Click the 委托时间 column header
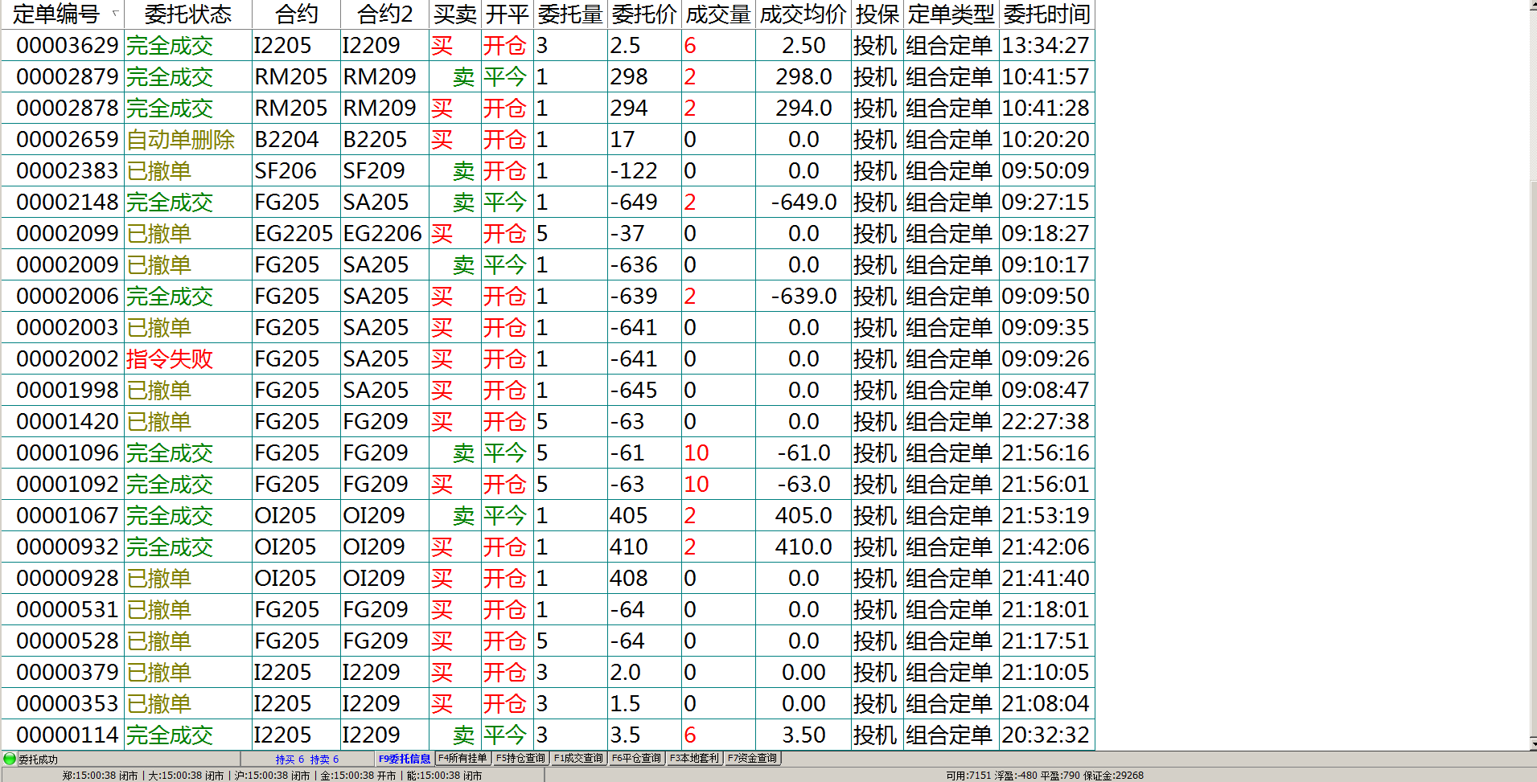This screenshot has height=782, width=1537. tap(1046, 14)
